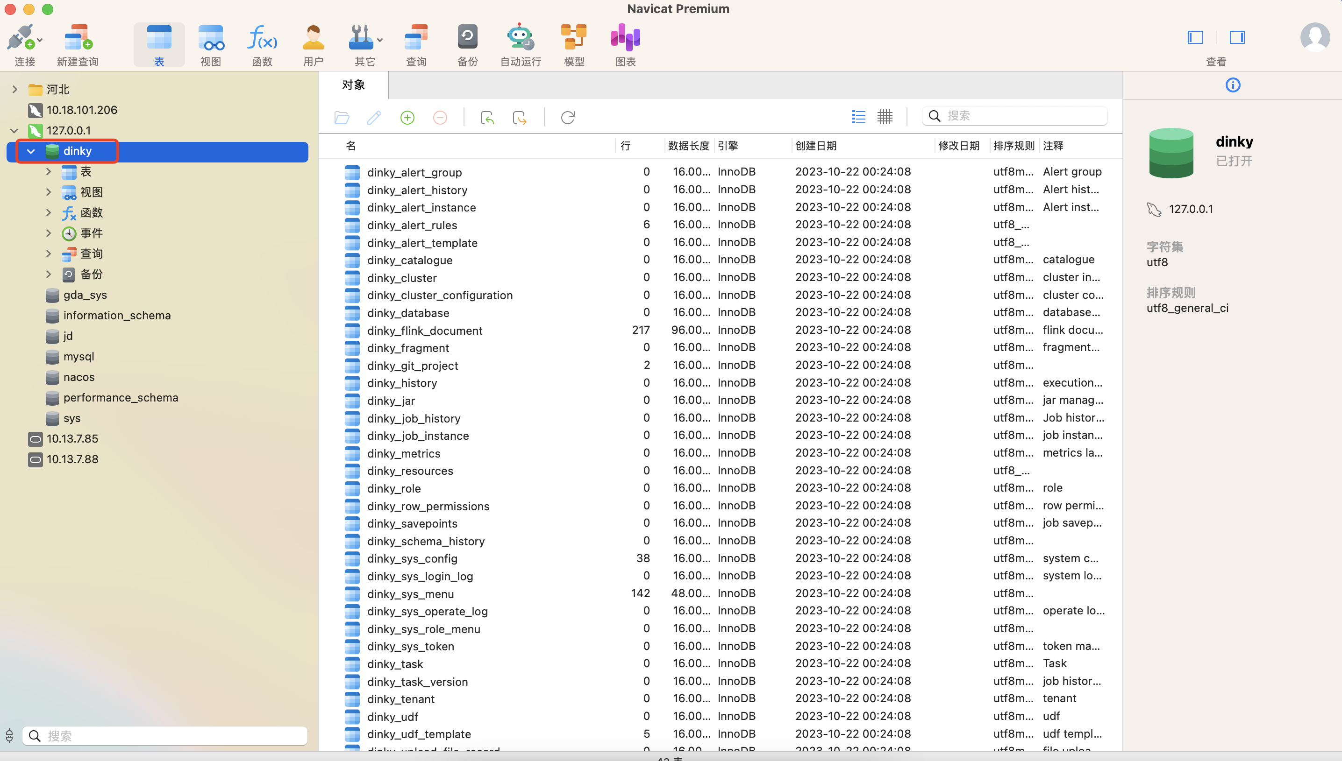Select the dinky_flink_document table row
1342x761 pixels.
pyautogui.click(x=424, y=331)
